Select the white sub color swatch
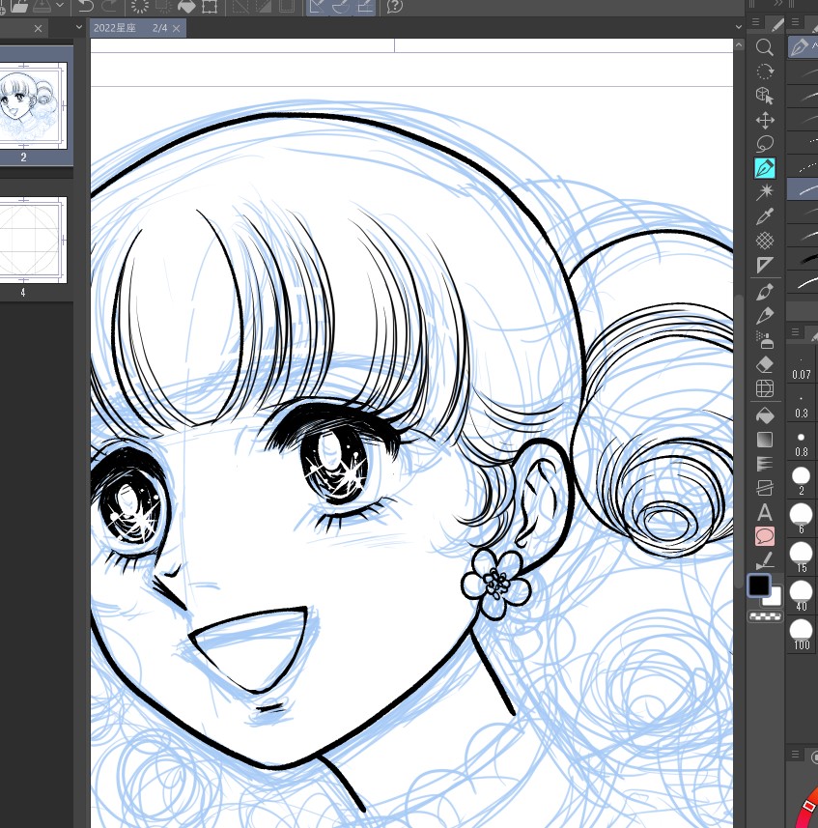The height and width of the screenshot is (828, 818). [774, 598]
